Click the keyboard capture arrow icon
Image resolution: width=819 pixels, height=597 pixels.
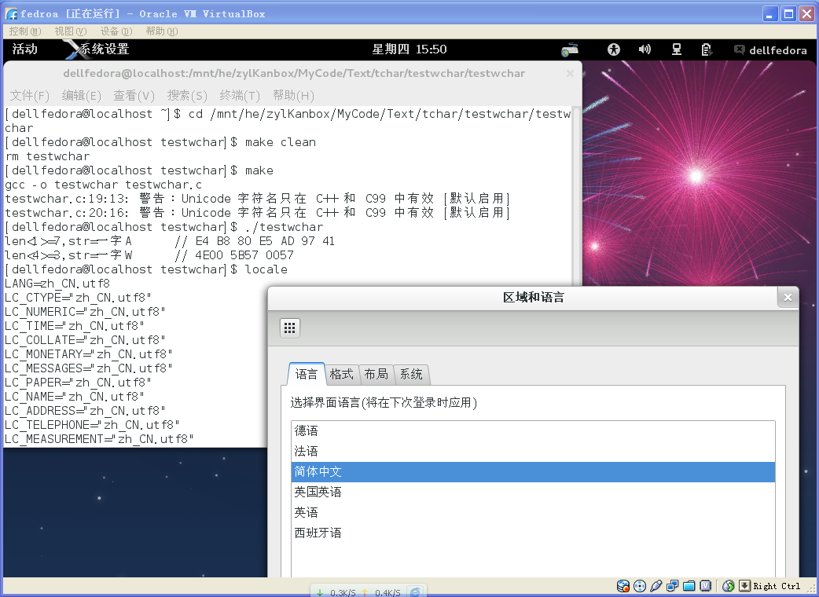tap(745, 586)
